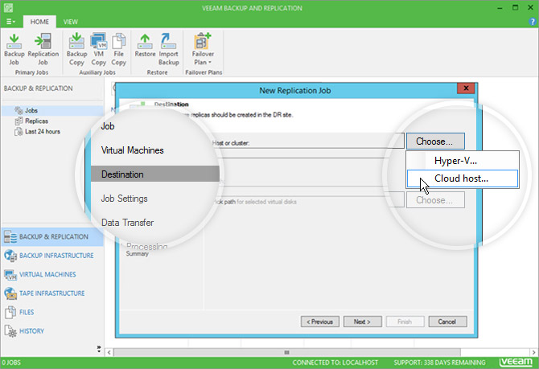
Task: Open the Backup & Replication view
Action: [x=52, y=236]
